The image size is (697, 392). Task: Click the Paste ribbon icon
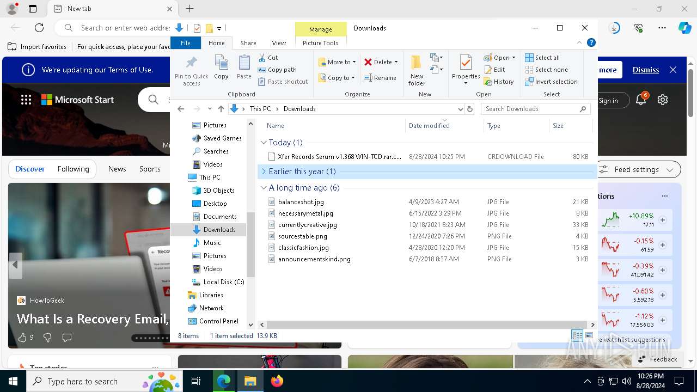point(244,68)
